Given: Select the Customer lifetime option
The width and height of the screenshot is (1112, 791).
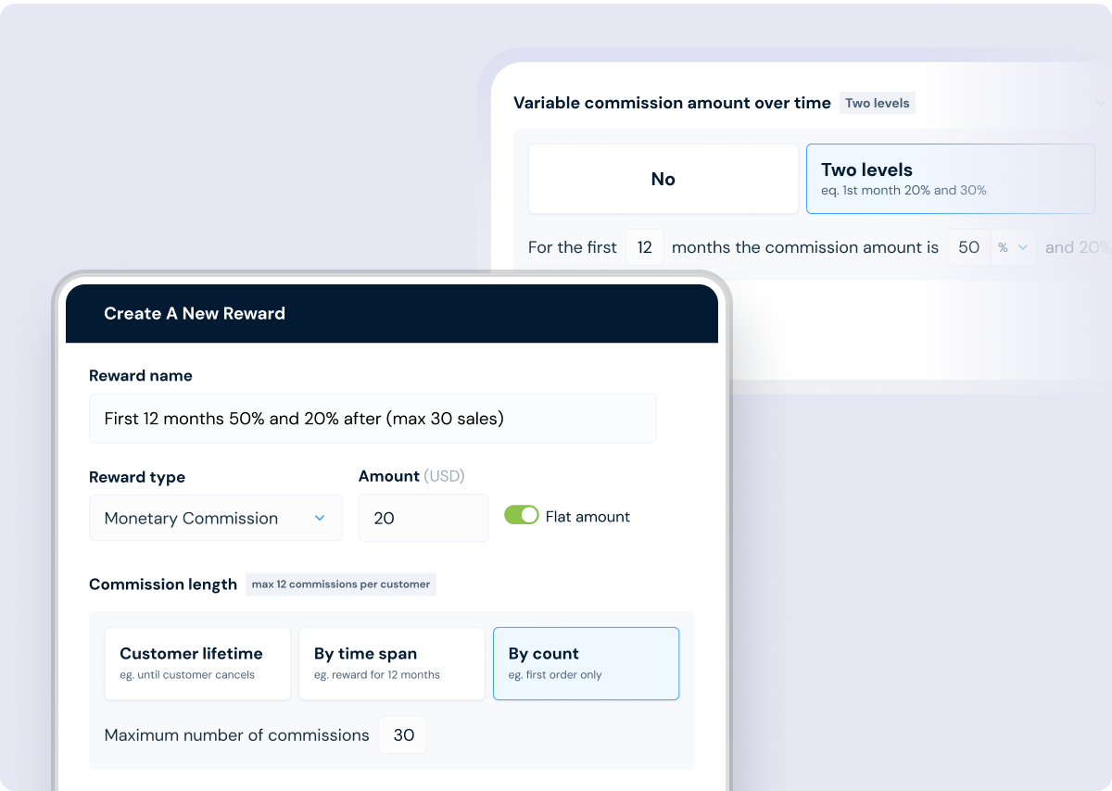Looking at the screenshot, I should [197, 663].
